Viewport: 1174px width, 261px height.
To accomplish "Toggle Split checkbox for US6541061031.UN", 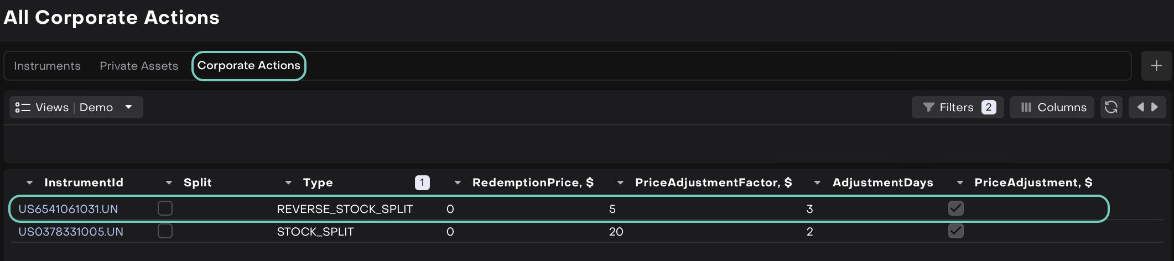I will click(165, 208).
